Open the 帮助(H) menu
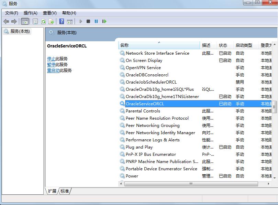Image resolution: width=278 pixels, height=205 pixels. (69, 13)
